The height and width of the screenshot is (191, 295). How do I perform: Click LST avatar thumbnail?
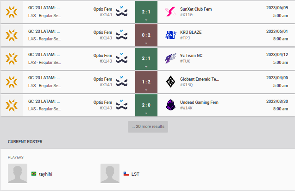110,173
